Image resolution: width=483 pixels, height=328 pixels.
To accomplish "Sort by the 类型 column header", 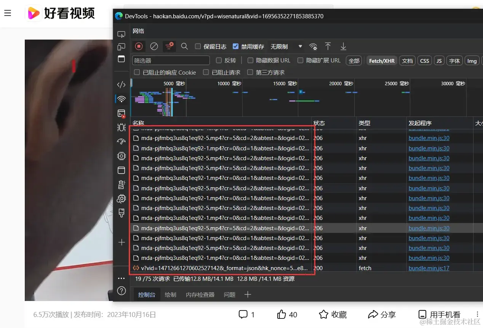I will coord(381,123).
